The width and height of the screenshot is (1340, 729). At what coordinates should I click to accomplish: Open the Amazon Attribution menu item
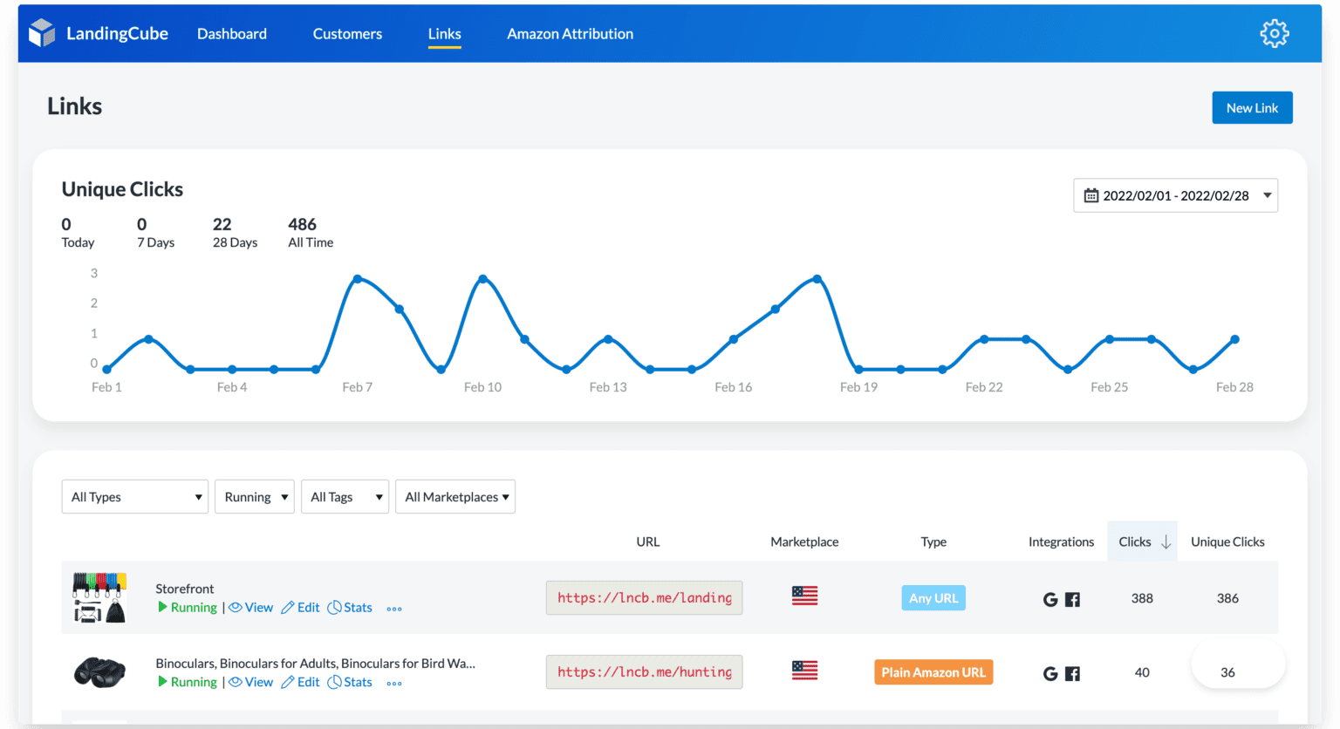point(569,34)
